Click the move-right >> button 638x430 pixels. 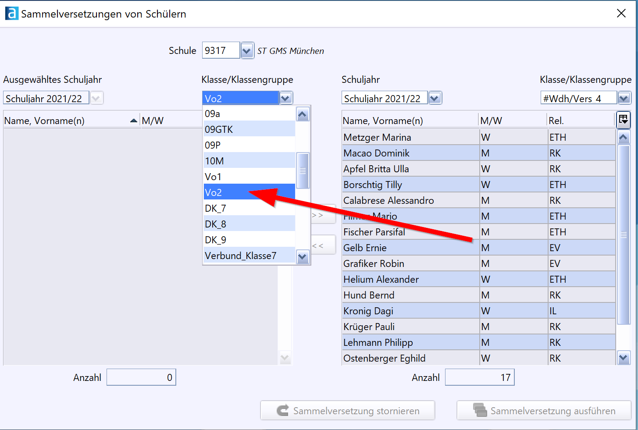pos(323,214)
